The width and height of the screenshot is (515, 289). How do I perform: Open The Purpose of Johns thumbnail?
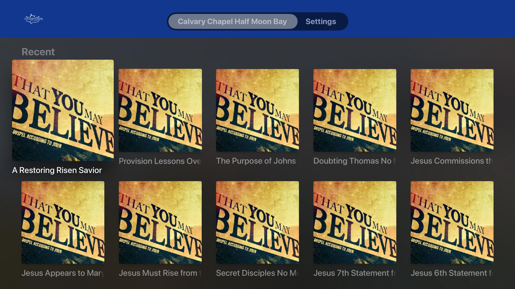click(x=257, y=110)
